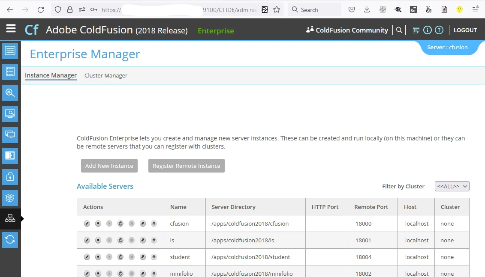Stop the minifolio instance
The height and width of the screenshot is (277, 485).
tap(98, 274)
